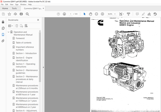
Task: Collapse the navigation pane with the divider arrow
Action: pyautogui.click(x=43, y=67)
